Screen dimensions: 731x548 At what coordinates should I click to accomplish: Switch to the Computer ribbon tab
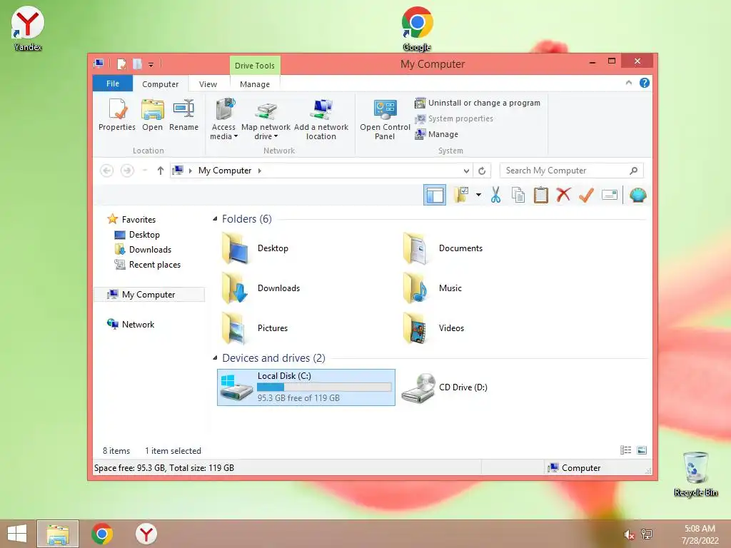[161, 84]
